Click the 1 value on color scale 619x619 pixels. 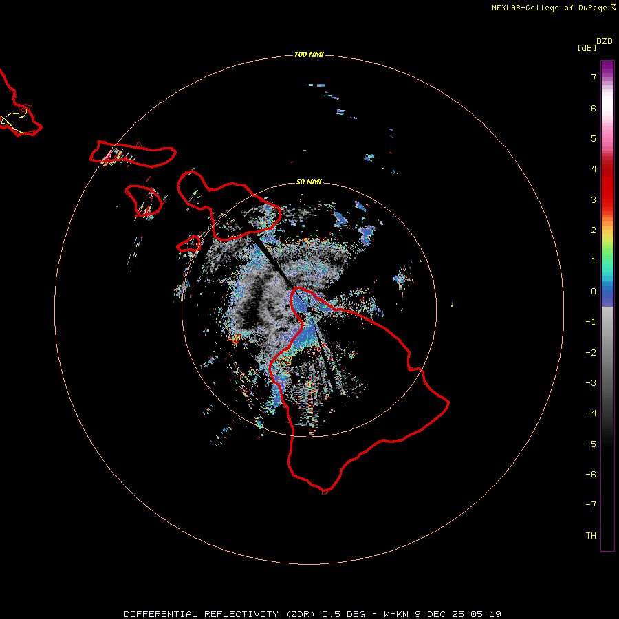[x=594, y=261]
